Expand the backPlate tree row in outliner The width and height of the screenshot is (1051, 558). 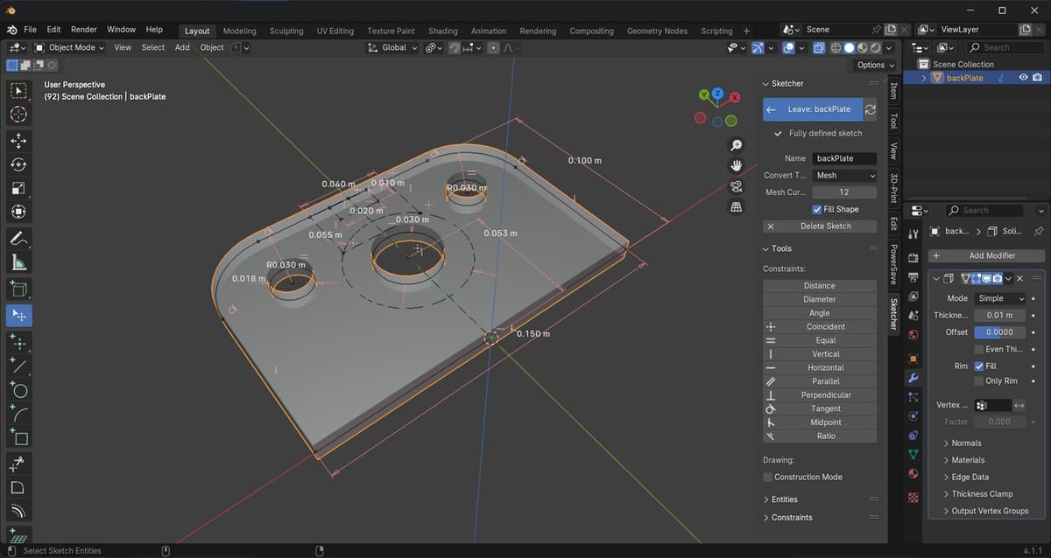pyautogui.click(x=926, y=78)
